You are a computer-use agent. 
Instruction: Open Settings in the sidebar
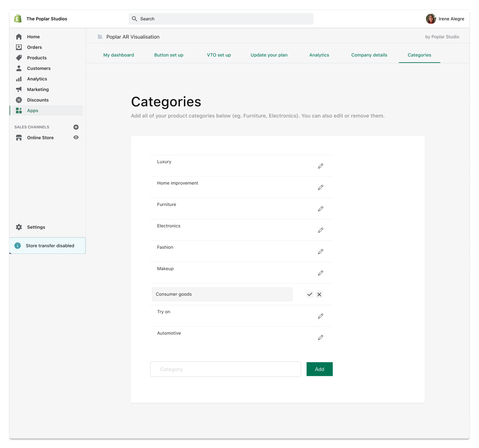pos(36,227)
